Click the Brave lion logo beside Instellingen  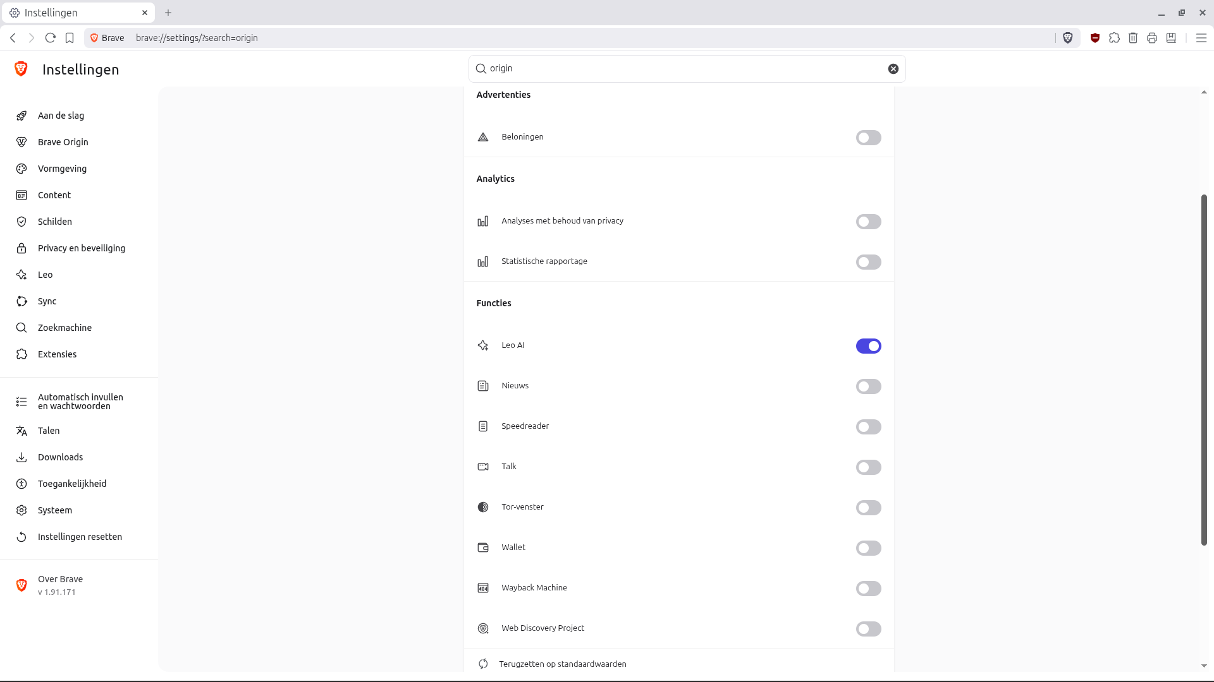click(x=21, y=69)
